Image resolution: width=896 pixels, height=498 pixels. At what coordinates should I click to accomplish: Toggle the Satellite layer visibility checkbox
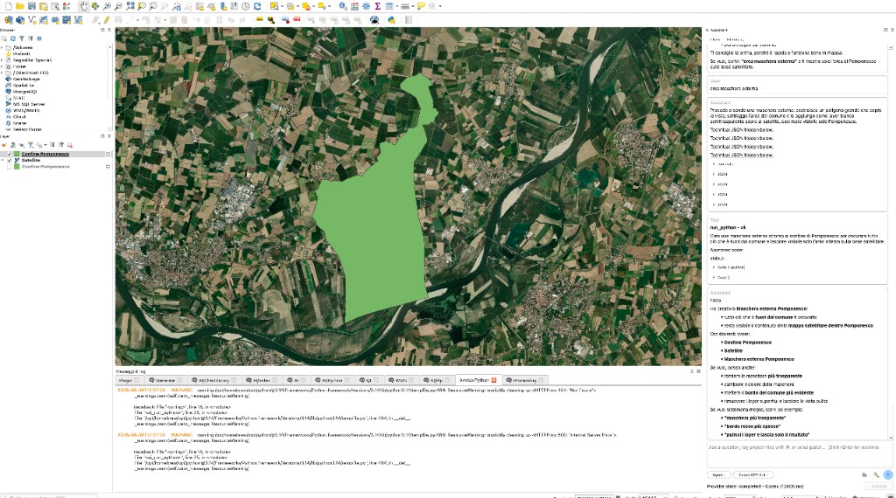point(9,160)
